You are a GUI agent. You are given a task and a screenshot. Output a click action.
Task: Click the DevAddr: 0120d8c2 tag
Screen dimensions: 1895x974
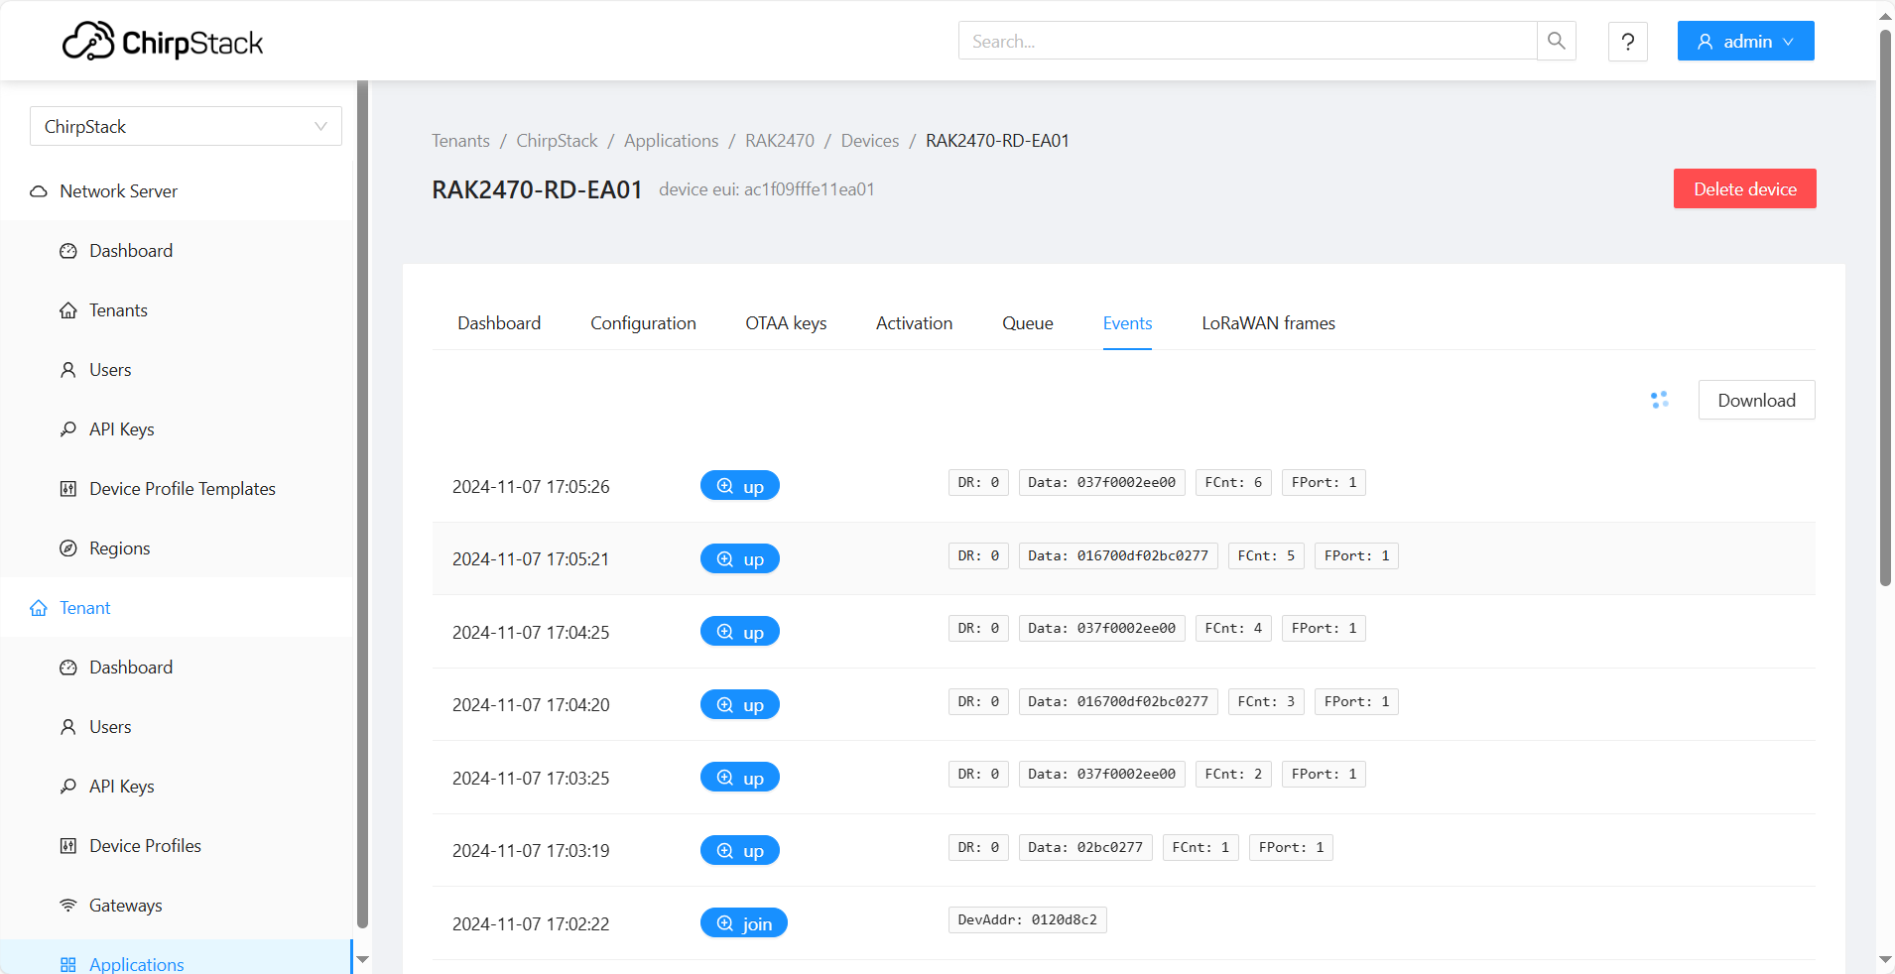click(1027, 919)
